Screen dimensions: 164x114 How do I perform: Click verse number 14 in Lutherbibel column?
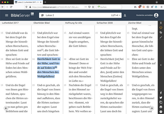[2, 59]
